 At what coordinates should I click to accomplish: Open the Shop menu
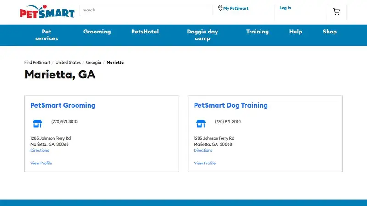[329, 32]
